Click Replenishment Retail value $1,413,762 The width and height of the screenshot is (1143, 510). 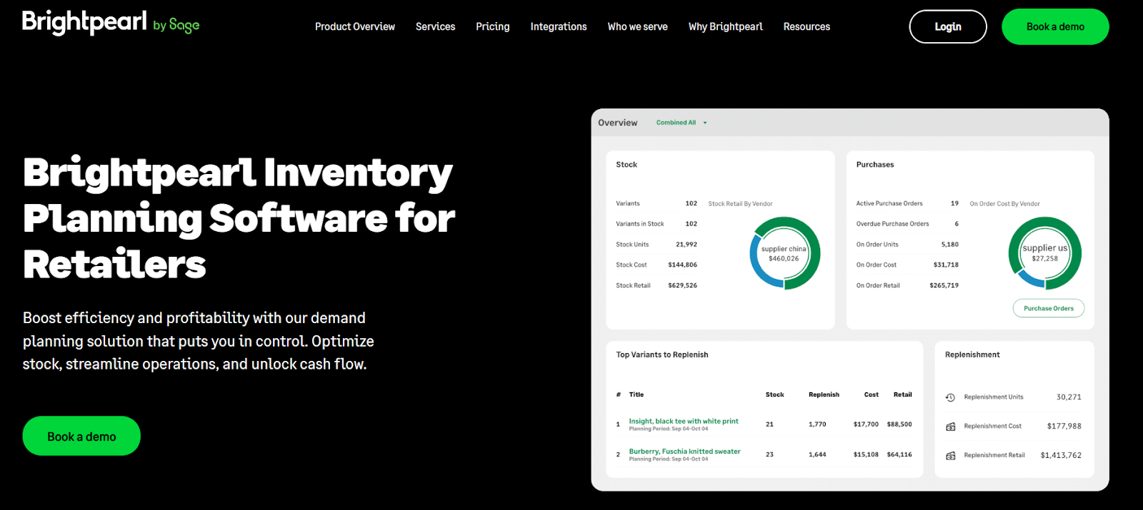click(1061, 455)
